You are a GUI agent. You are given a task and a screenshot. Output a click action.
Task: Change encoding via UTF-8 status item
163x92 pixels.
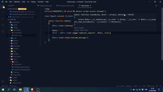[136, 86]
